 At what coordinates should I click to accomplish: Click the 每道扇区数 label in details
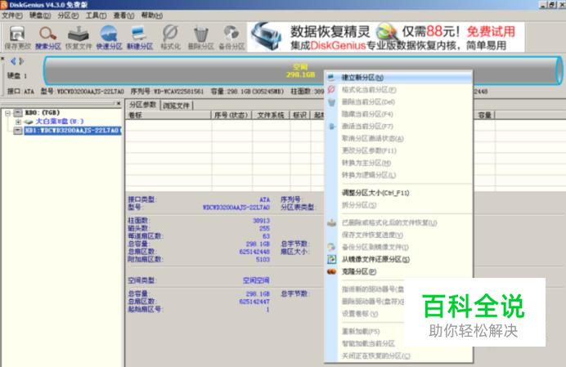[146, 236]
